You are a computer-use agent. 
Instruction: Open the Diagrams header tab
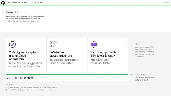pyautogui.click(x=38, y=3)
